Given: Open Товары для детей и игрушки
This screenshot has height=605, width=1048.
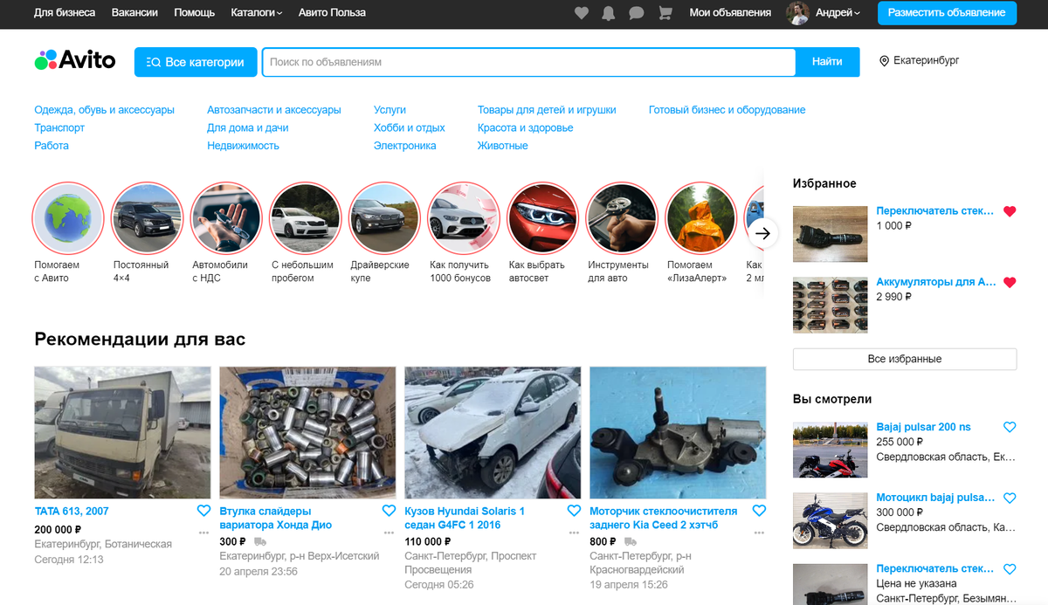Looking at the screenshot, I should click(547, 110).
